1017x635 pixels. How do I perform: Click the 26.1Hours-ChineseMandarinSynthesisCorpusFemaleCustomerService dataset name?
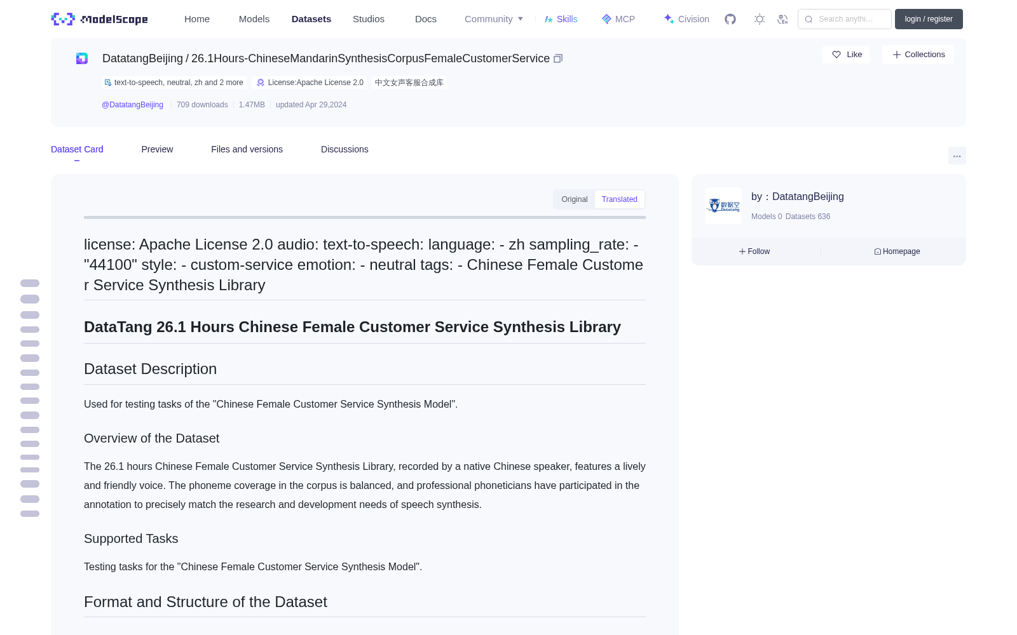tap(371, 58)
